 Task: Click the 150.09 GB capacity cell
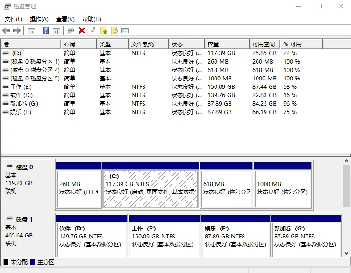(221, 87)
